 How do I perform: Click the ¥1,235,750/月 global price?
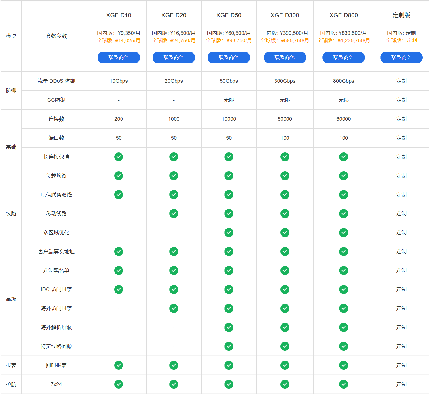[x=354, y=41]
